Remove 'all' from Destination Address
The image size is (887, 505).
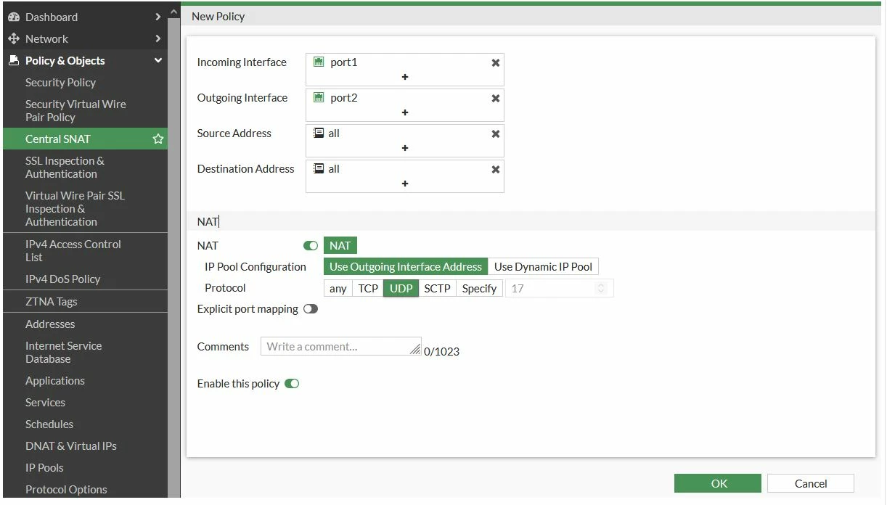click(x=496, y=169)
